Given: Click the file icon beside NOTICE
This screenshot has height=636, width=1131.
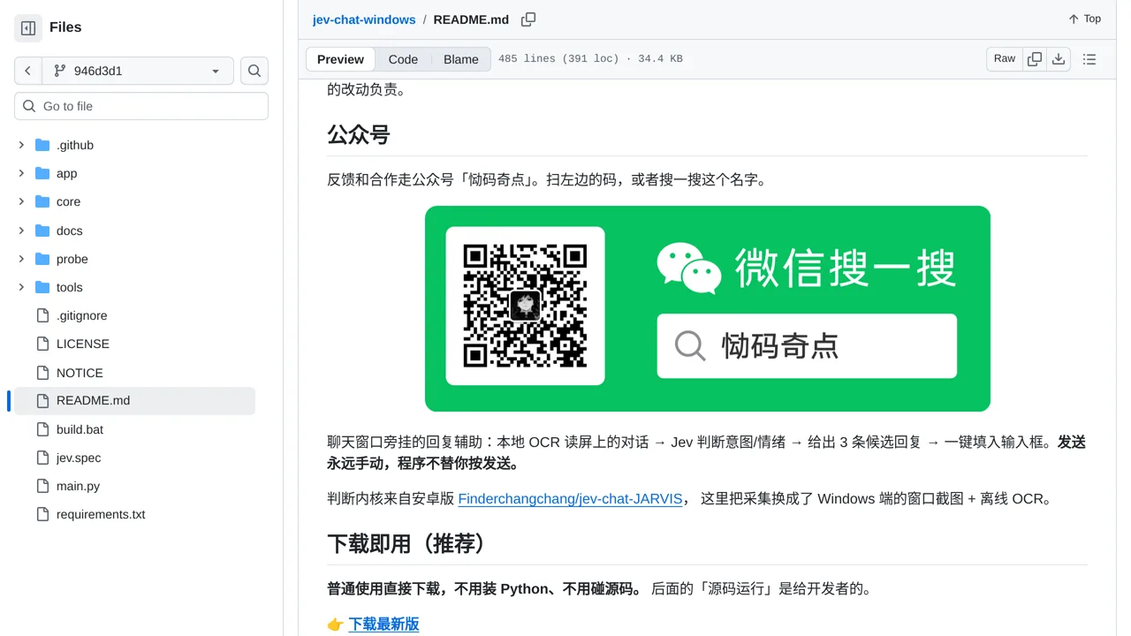Looking at the screenshot, I should click(x=42, y=373).
